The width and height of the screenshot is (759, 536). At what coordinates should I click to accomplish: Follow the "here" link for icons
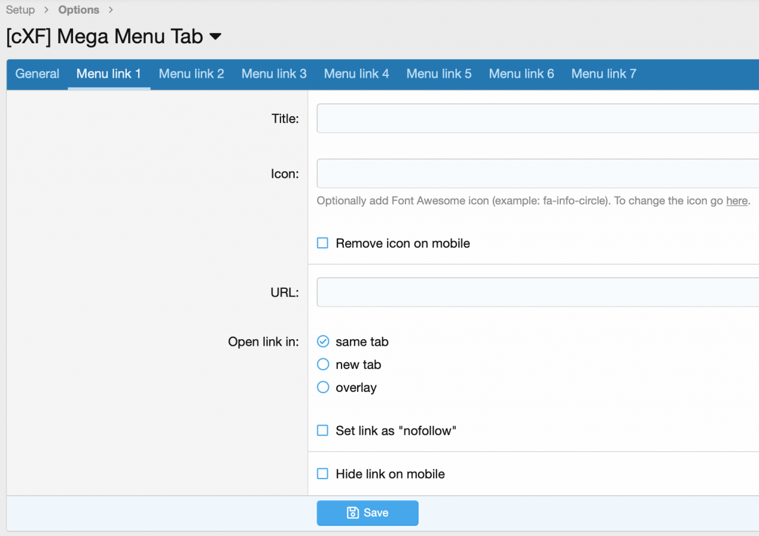pos(736,201)
